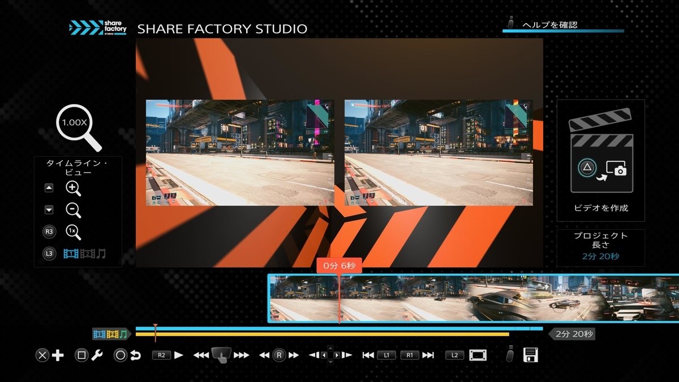679x382 pixels.
Task: Select video track 1 film icon
Action: point(71,254)
